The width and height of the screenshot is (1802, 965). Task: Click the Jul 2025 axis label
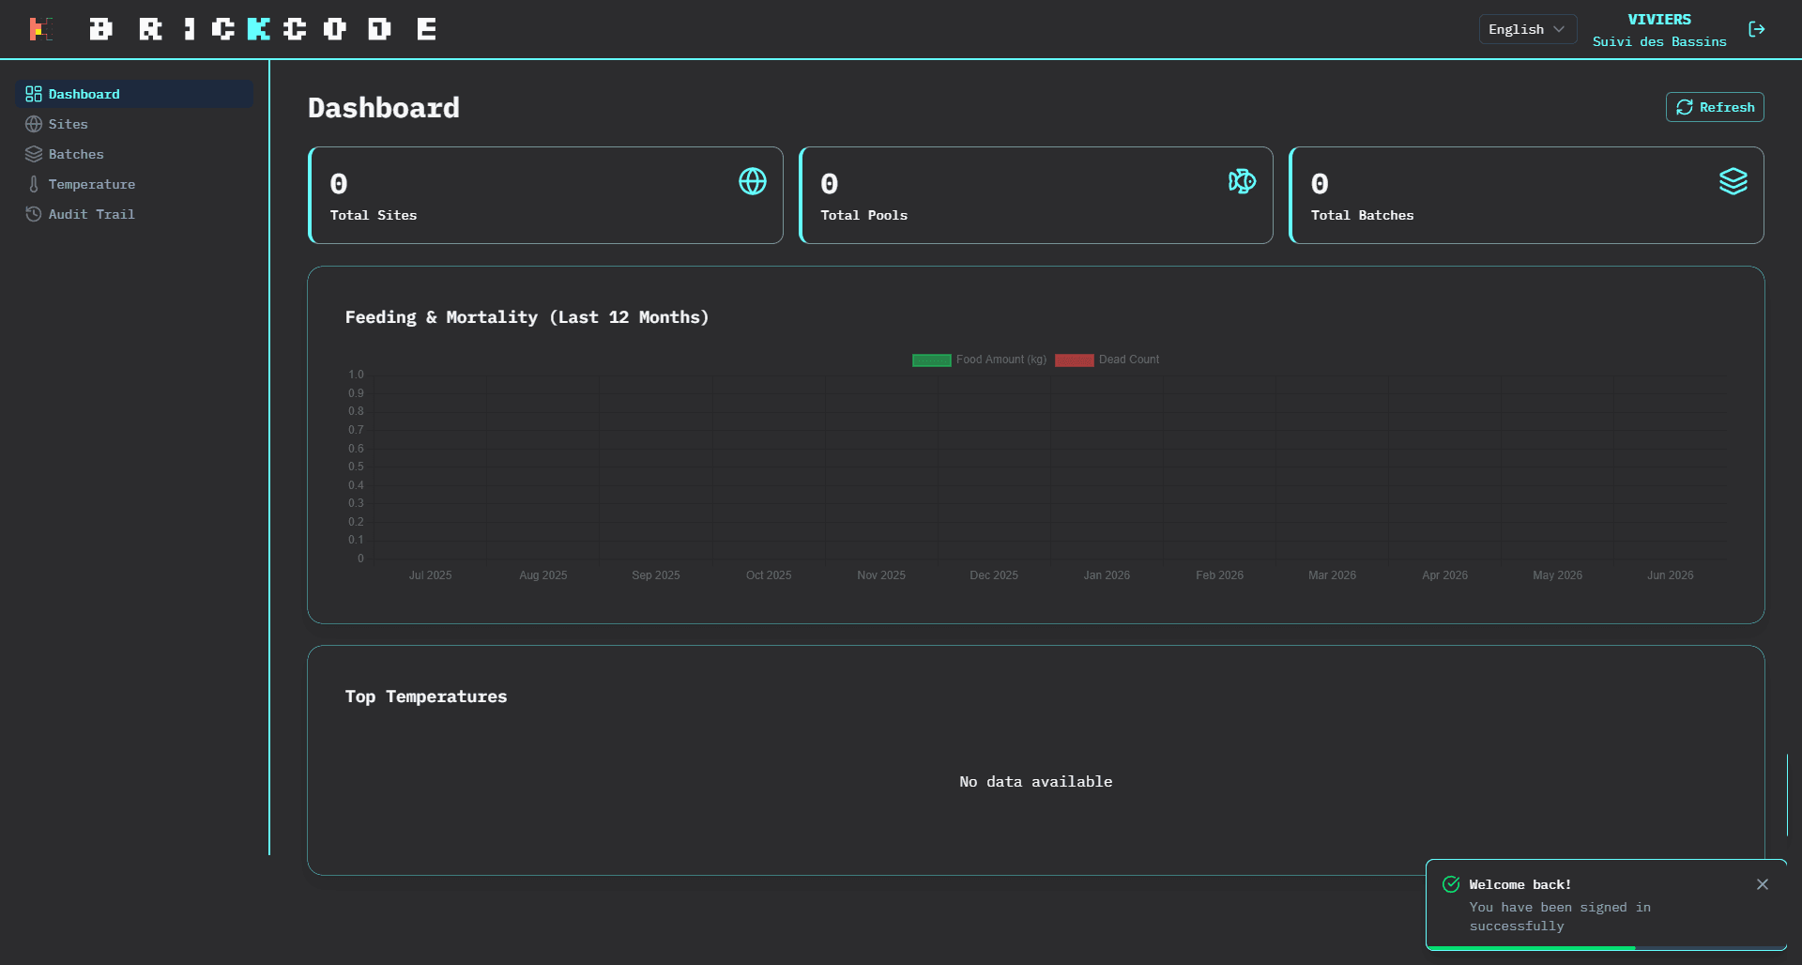430,575
